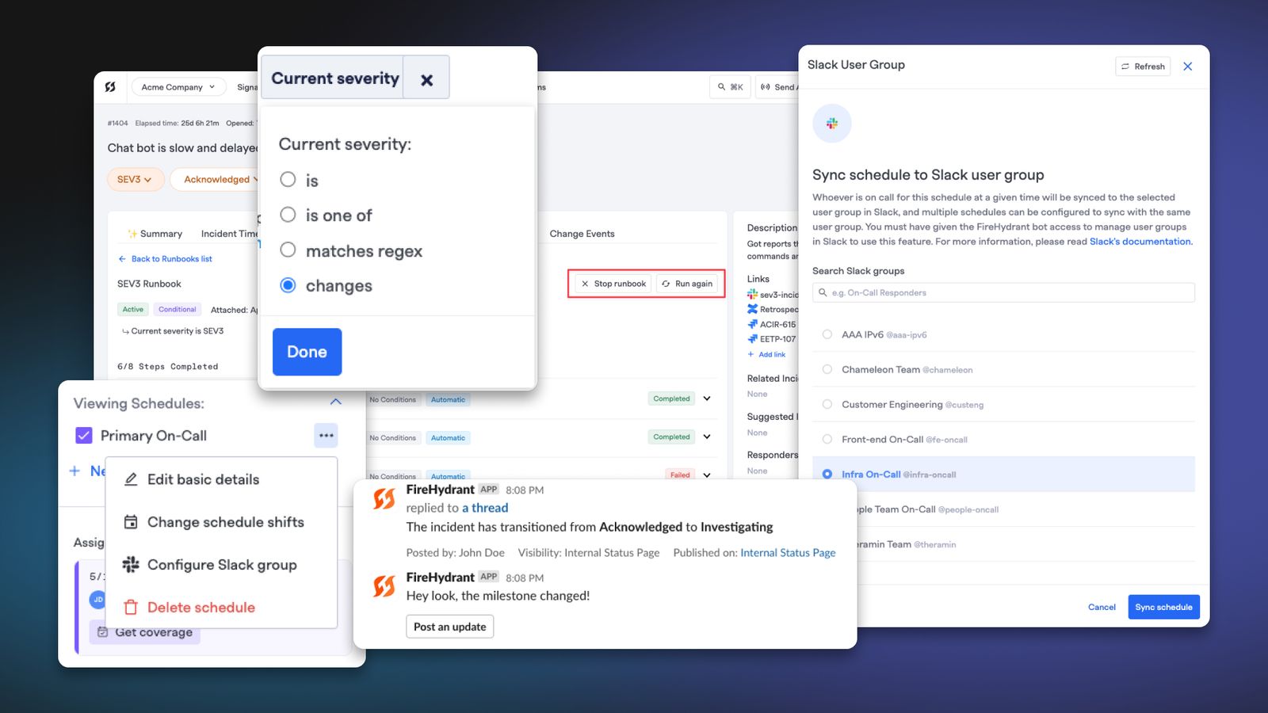Image resolution: width=1268 pixels, height=713 pixels.
Task: Select the 'matches regex' radio option
Action: (288, 250)
